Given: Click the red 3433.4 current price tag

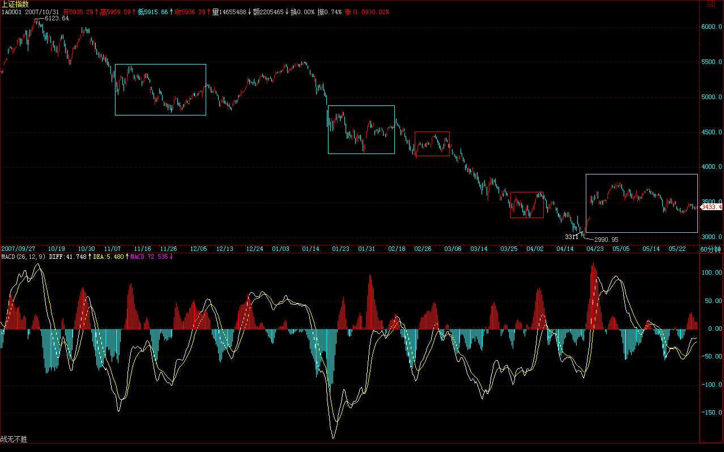Looking at the screenshot, I should click(x=712, y=207).
